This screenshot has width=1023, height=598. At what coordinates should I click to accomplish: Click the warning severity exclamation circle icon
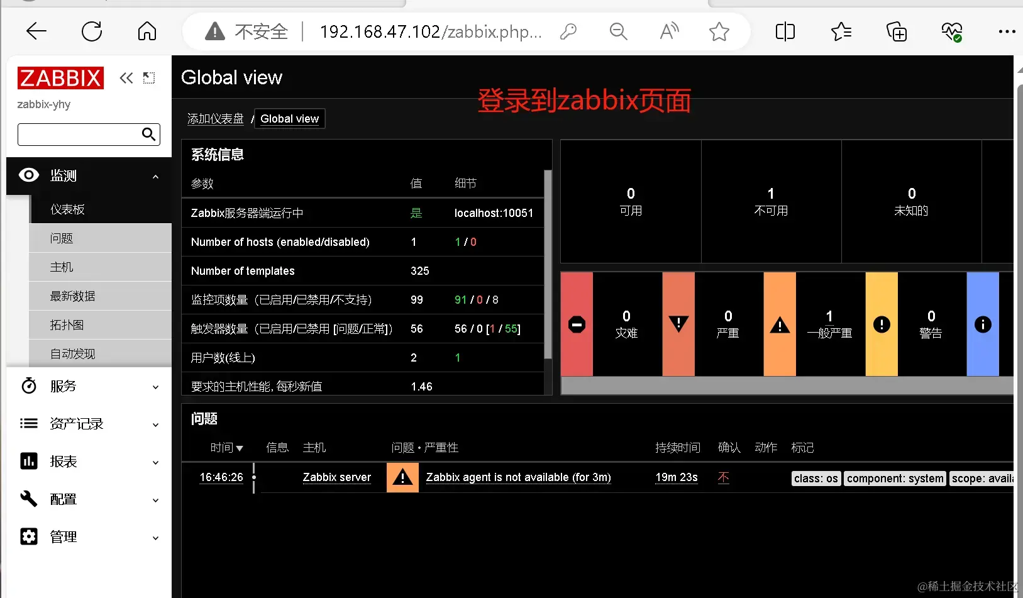(x=882, y=324)
